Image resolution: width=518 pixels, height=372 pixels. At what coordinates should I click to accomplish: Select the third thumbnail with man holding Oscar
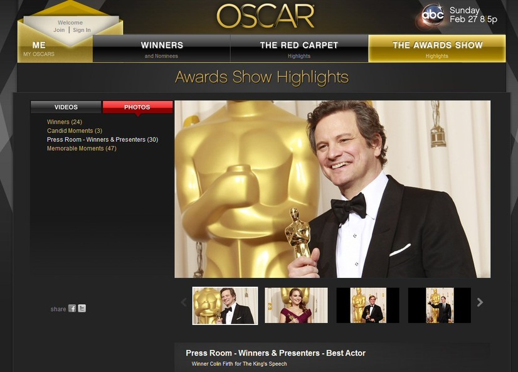click(x=367, y=306)
